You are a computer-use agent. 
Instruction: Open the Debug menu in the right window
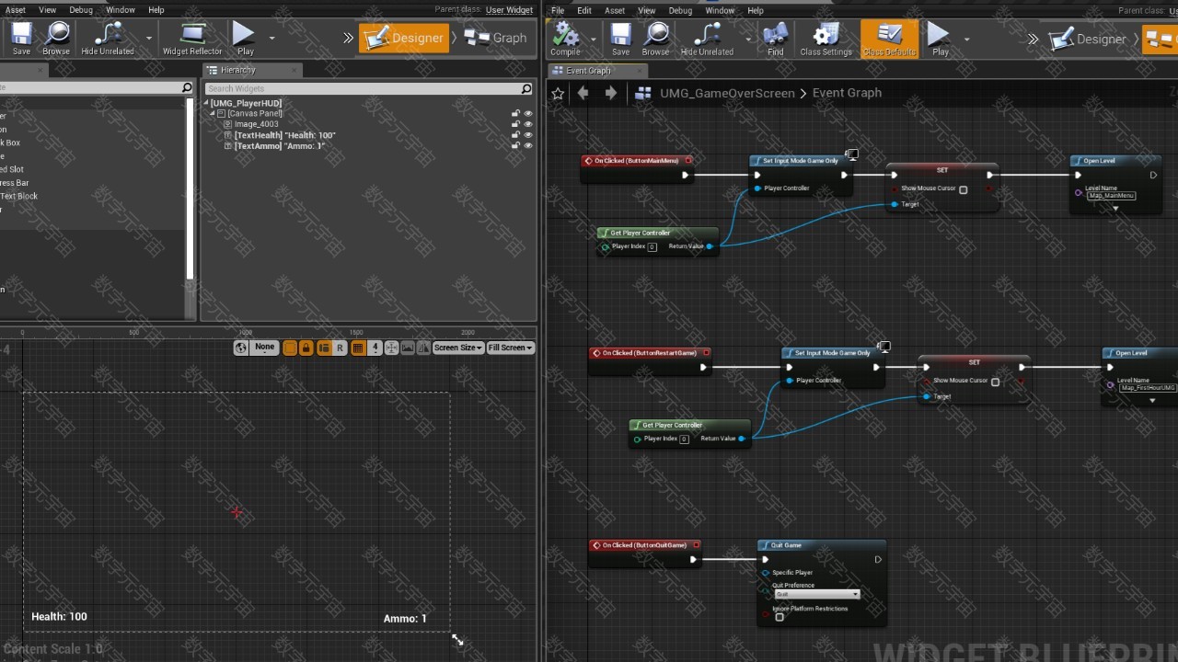click(680, 10)
